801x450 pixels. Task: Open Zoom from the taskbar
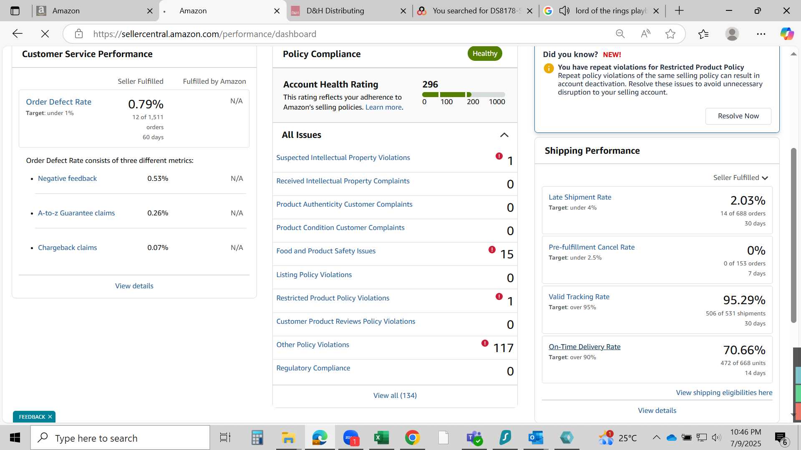[x=351, y=438]
